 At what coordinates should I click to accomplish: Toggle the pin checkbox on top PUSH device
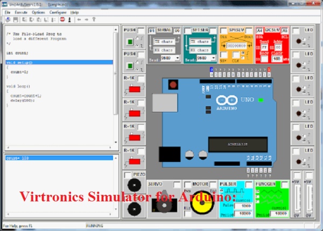(140, 30)
